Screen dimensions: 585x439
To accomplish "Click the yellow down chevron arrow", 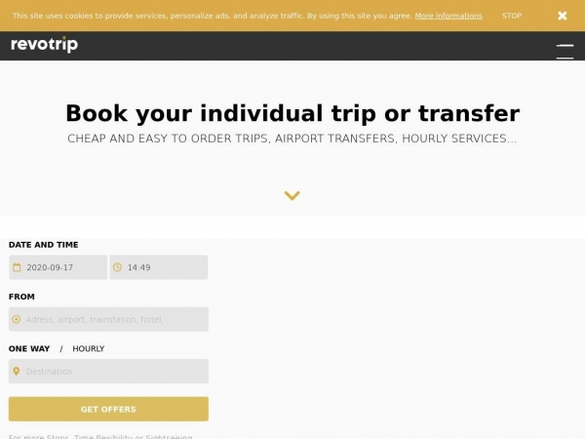I will click(x=292, y=195).
